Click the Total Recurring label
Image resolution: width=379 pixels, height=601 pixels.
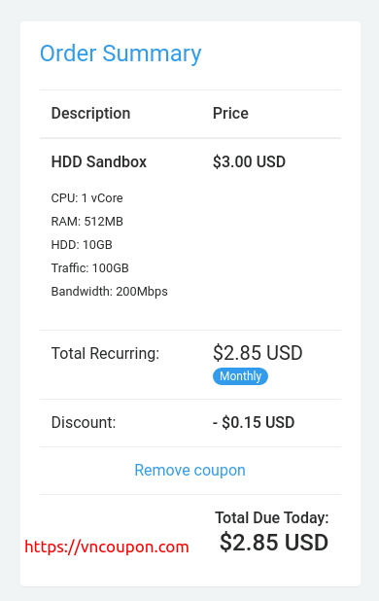(x=105, y=353)
